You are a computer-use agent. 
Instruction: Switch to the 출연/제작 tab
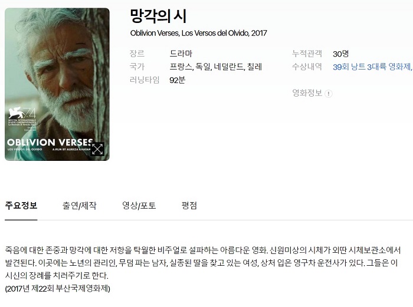click(79, 206)
